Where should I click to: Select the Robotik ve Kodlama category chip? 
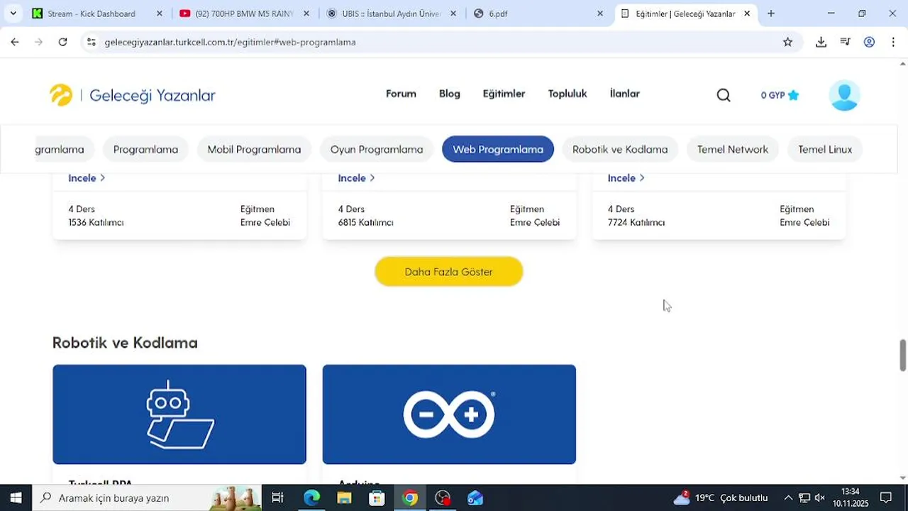[620, 149]
